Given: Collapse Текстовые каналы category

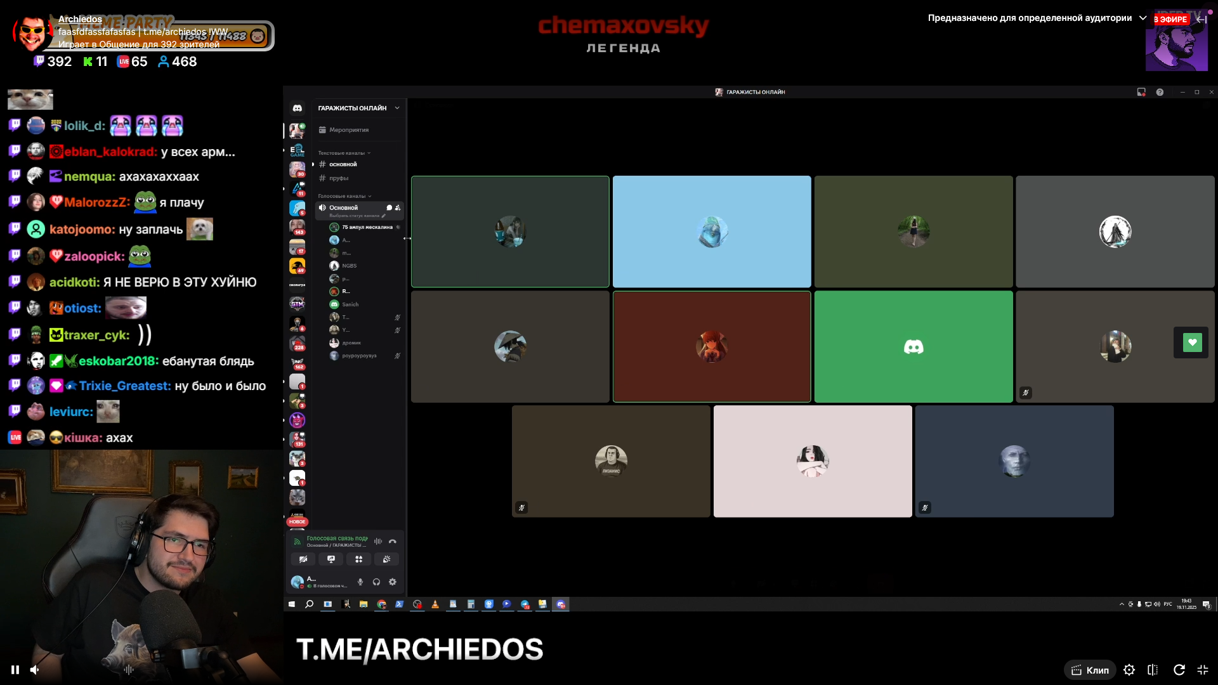Looking at the screenshot, I should pos(343,153).
